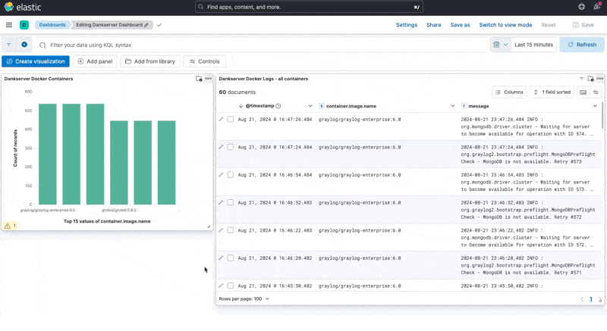Open options menu of Docker Logs panel

(600, 79)
